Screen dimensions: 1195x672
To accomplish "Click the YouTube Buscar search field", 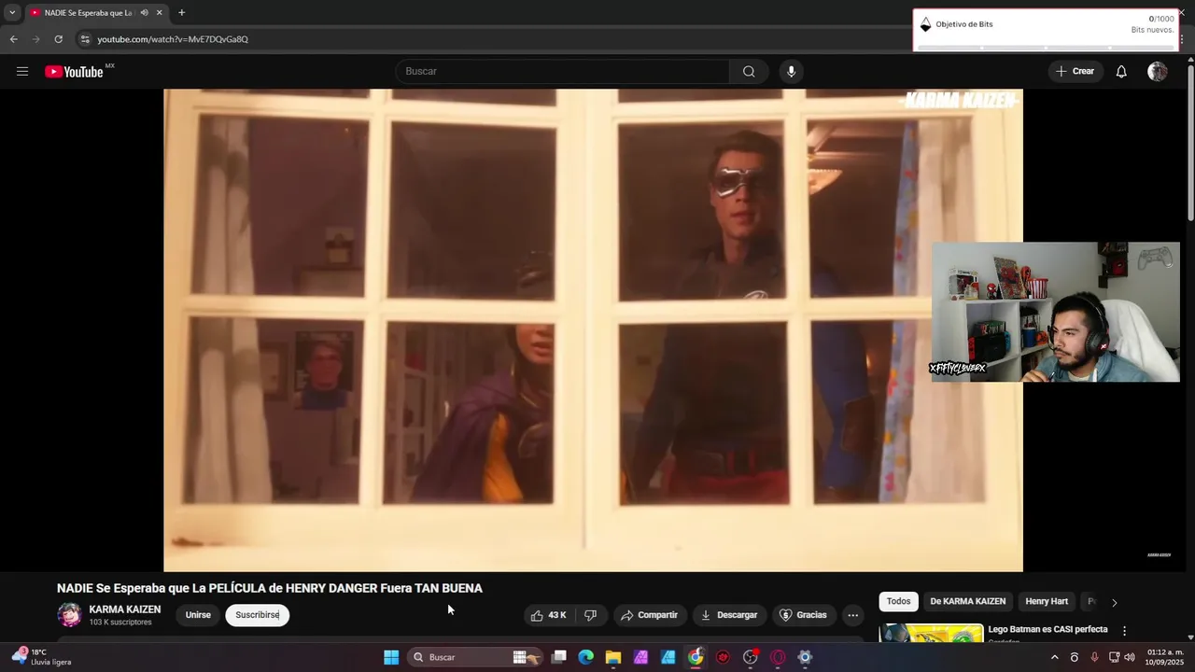I will coord(562,72).
